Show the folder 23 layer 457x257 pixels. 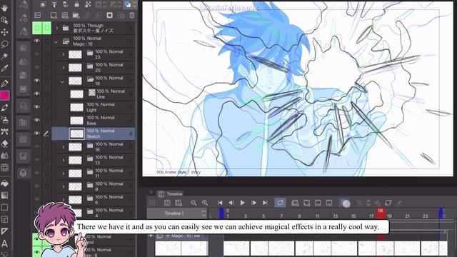point(36,54)
